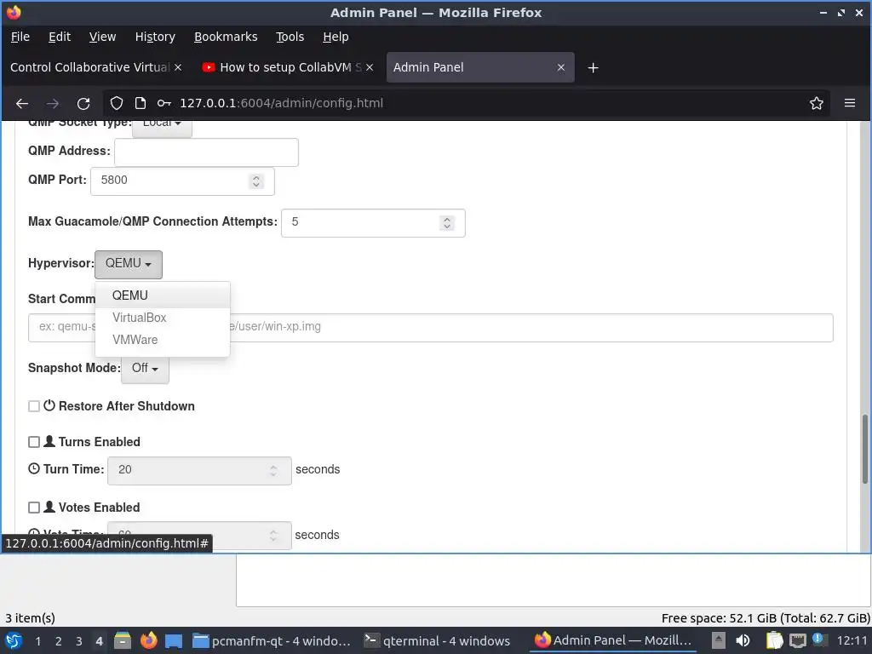Image resolution: width=872 pixels, height=654 pixels.
Task: Close the Control Collaborative Virtual tab
Action: [178, 67]
